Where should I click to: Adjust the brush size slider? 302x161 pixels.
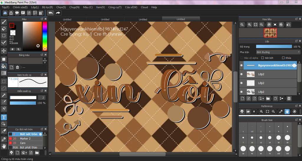(x=23, y=97)
